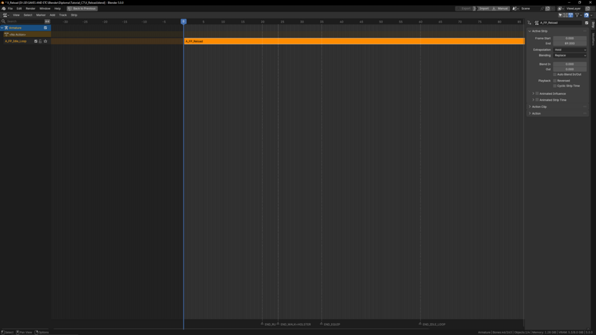Open the snapping options dropdown arrow

coord(591,15)
